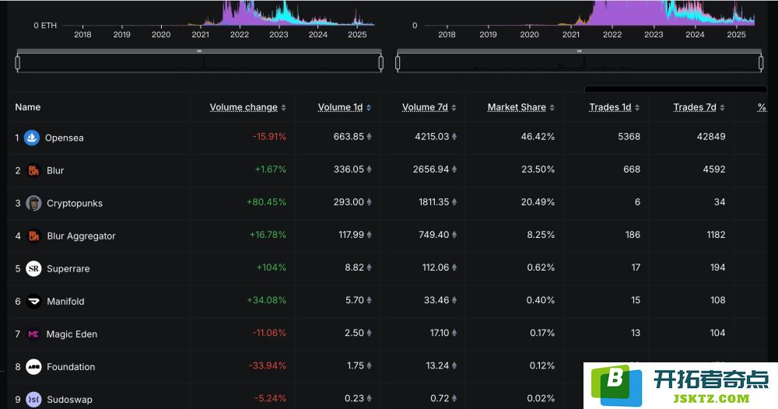Image resolution: width=778 pixels, height=409 pixels.
Task: Sort by Volume 7d arrows
Action: click(454, 107)
